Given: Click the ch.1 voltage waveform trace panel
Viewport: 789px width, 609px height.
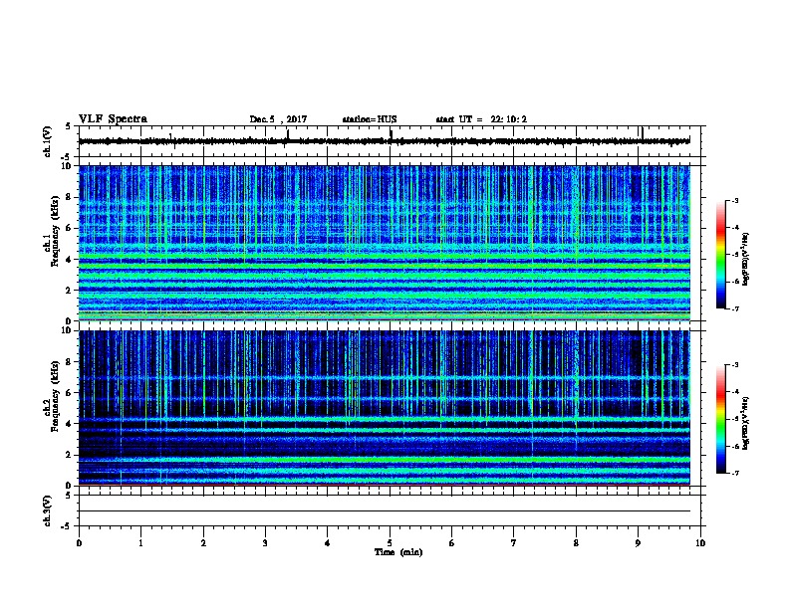Looking at the screenshot, I should 390,141.
